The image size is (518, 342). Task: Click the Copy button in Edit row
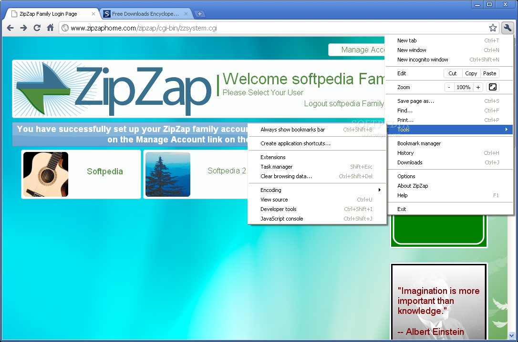click(471, 73)
